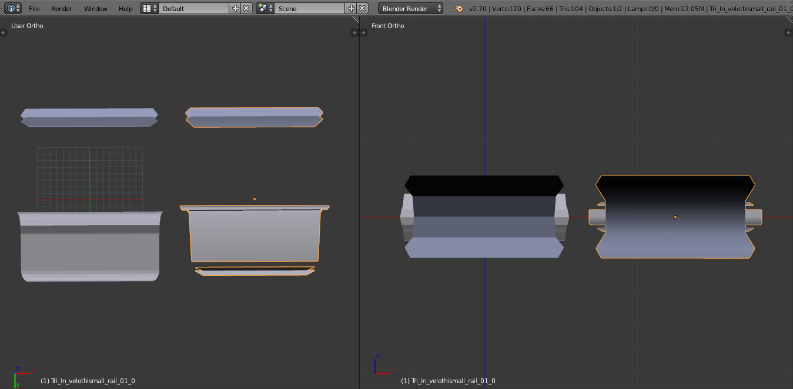The width and height of the screenshot is (793, 389).
Task: Click split-area corner widget of Front Ortho view
Action: tap(789, 19)
